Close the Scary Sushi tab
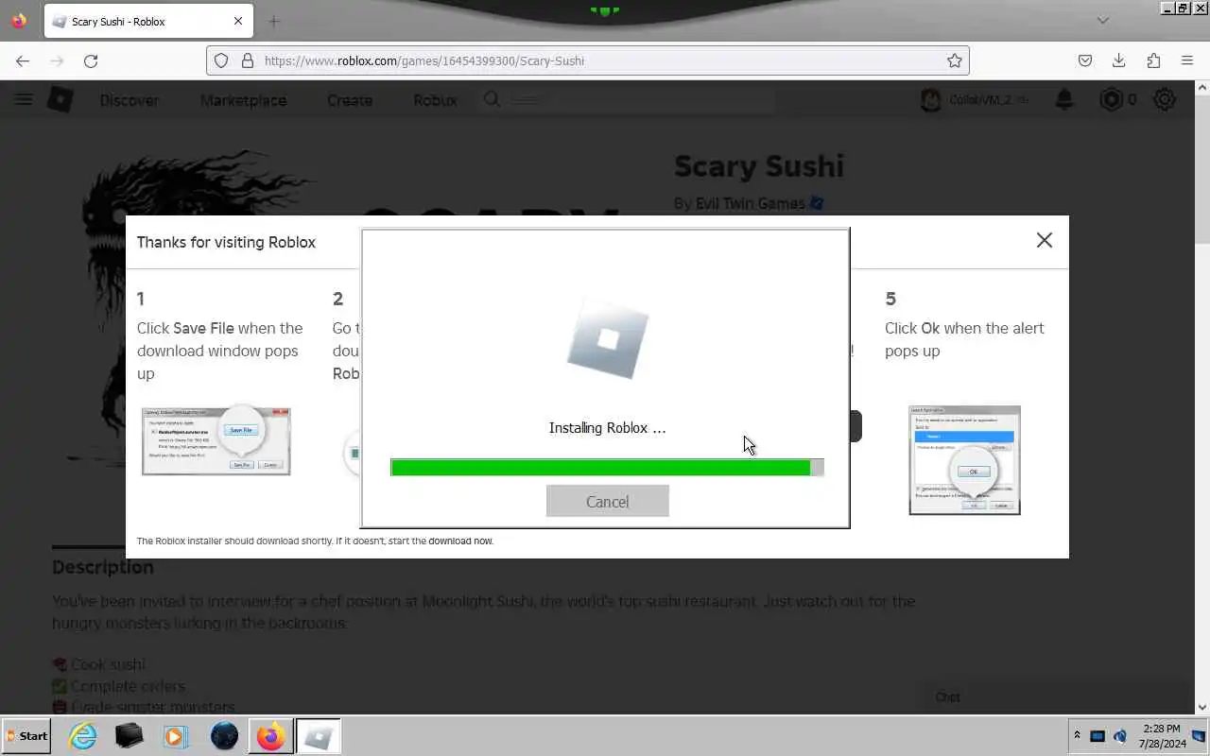 pos(238,21)
